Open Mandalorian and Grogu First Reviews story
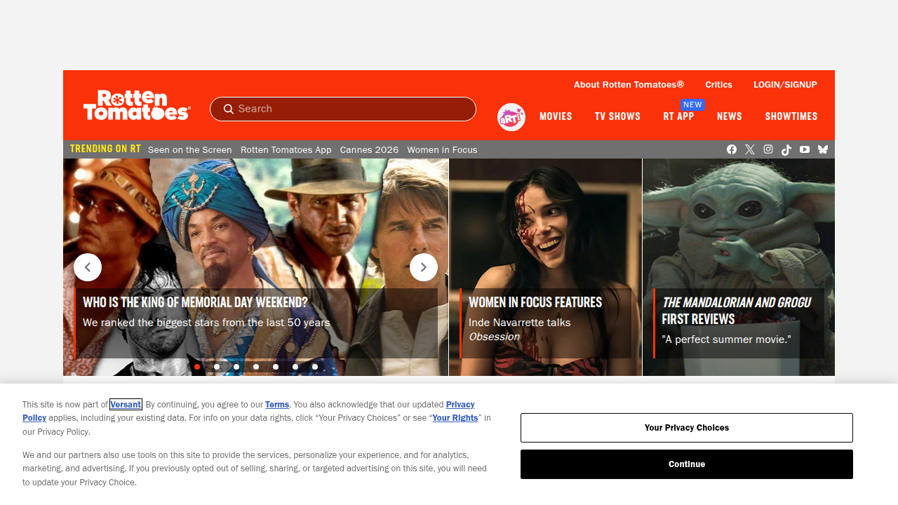The image size is (898, 505). point(739,323)
